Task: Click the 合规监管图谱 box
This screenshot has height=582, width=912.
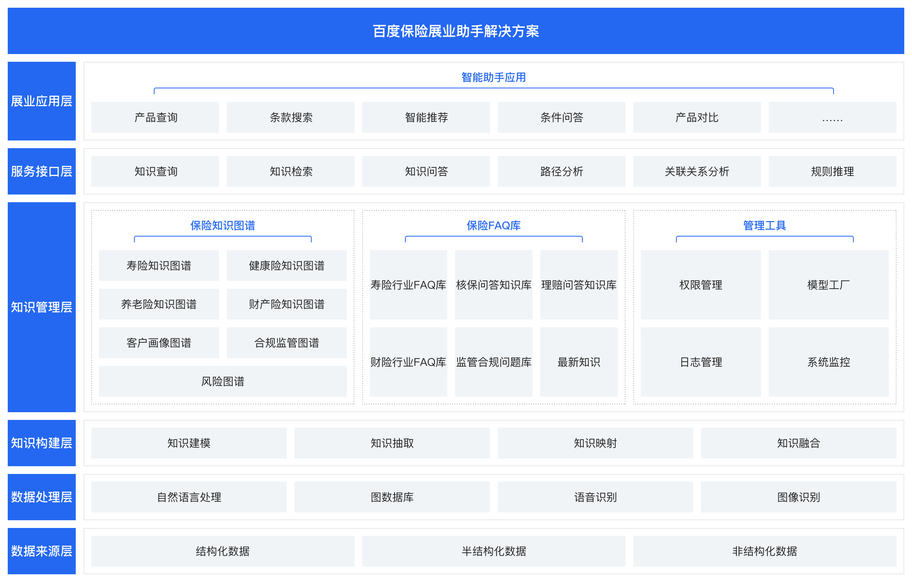Action: (x=287, y=343)
